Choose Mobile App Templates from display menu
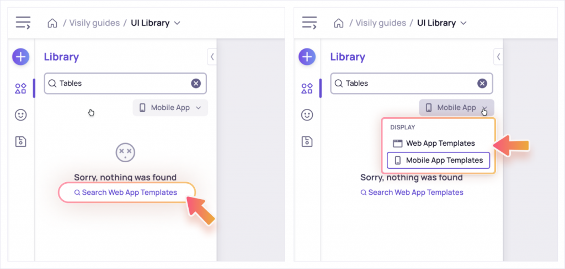The width and height of the screenshot is (565, 269). (439, 161)
